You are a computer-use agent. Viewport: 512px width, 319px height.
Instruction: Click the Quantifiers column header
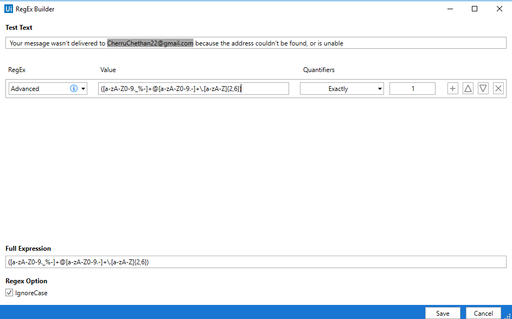click(x=319, y=70)
